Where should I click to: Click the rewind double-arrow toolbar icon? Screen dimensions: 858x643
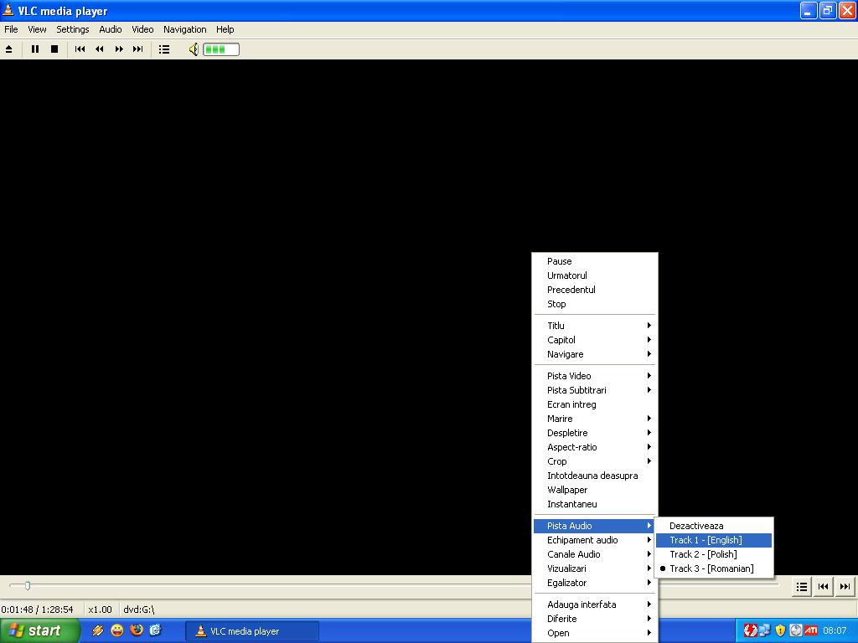tap(99, 49)
